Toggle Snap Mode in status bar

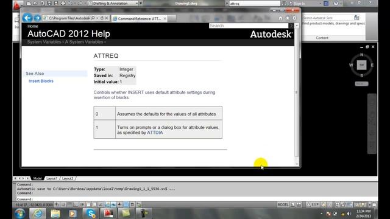63,204
